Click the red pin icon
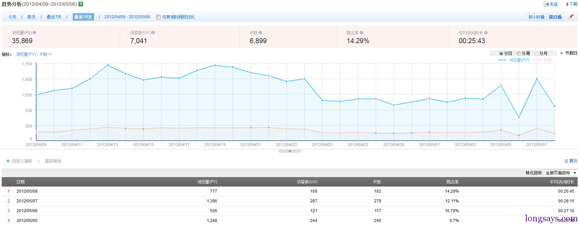Screen dimensions: 579x225 click(x=571, y=16)
